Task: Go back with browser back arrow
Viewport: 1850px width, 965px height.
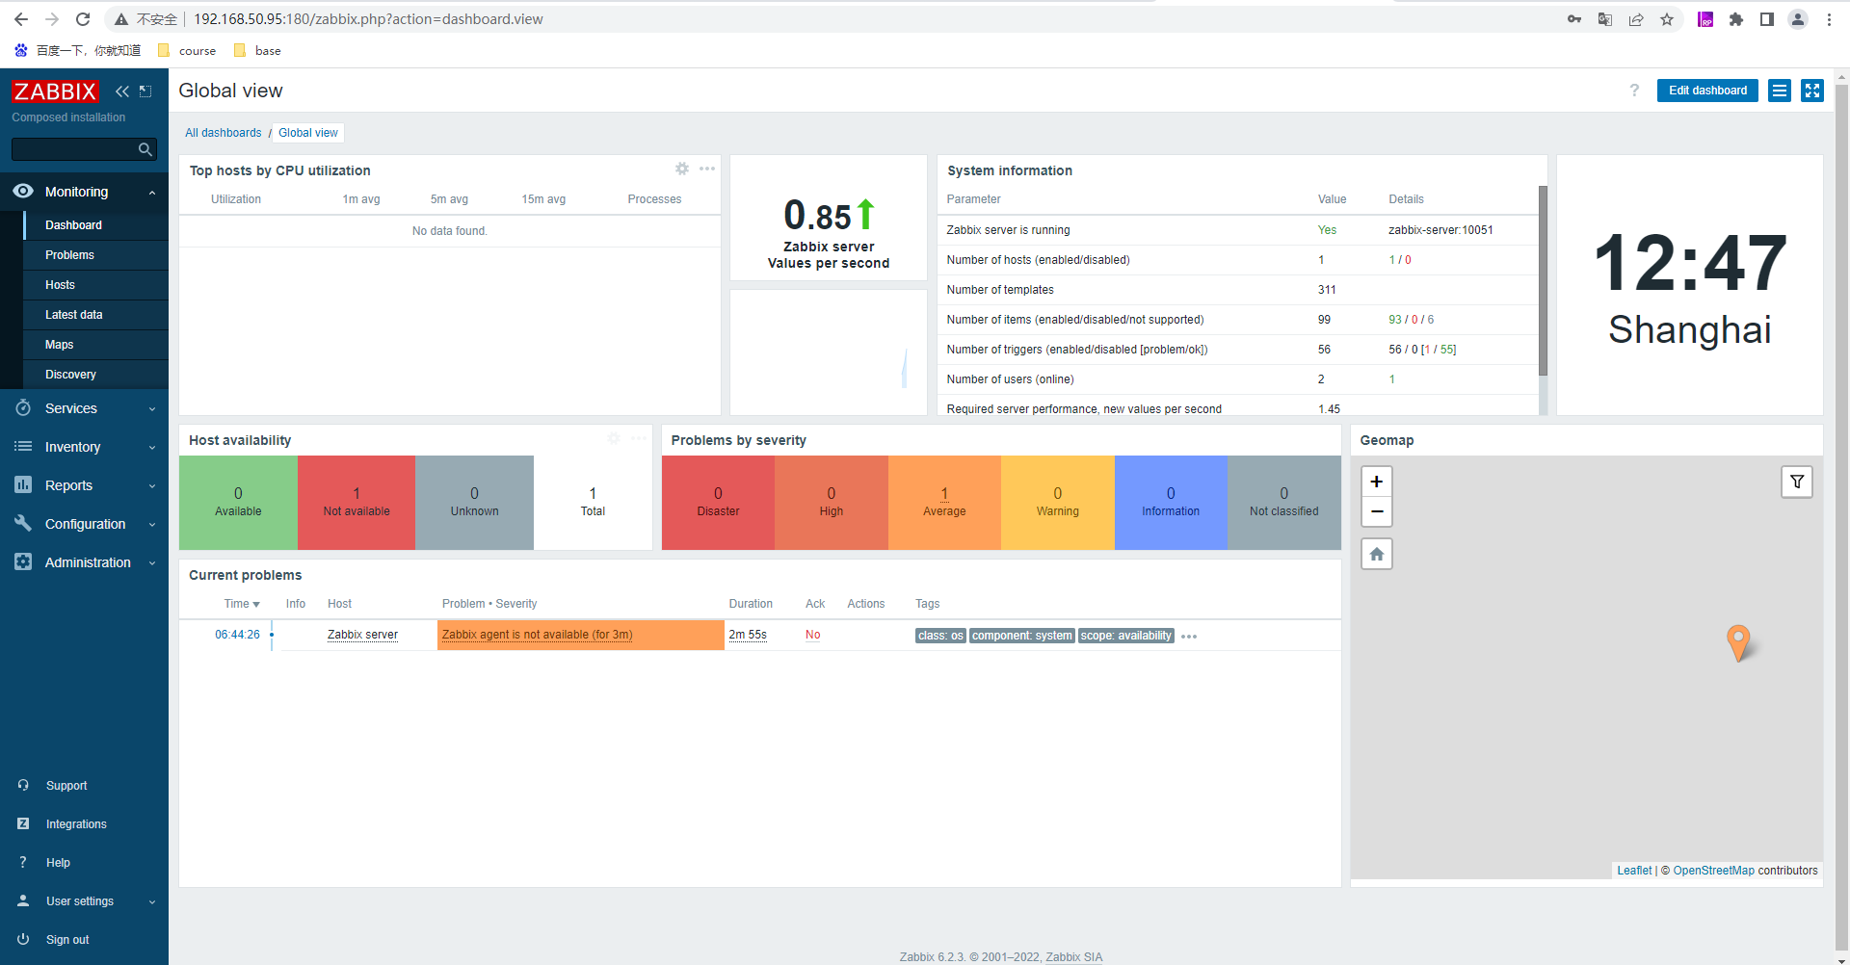Action: pos(21,19)
